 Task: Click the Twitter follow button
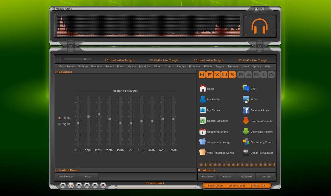coord(227,177)
